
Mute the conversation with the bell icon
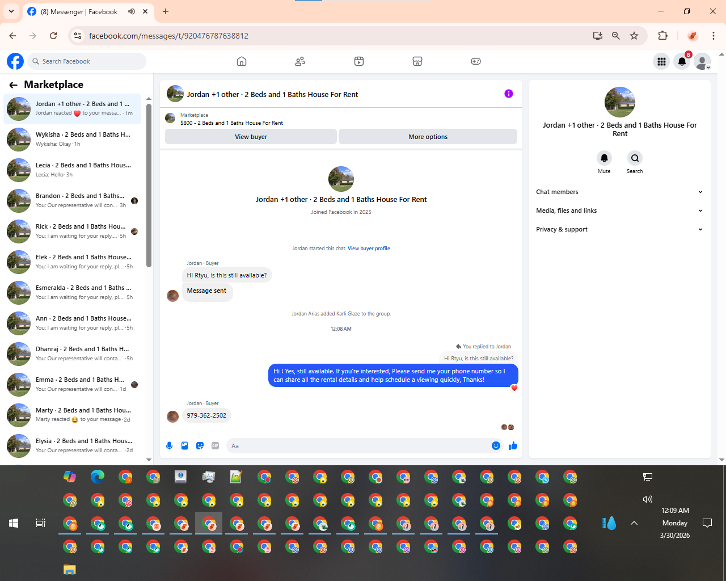click(x=604, y=158)
